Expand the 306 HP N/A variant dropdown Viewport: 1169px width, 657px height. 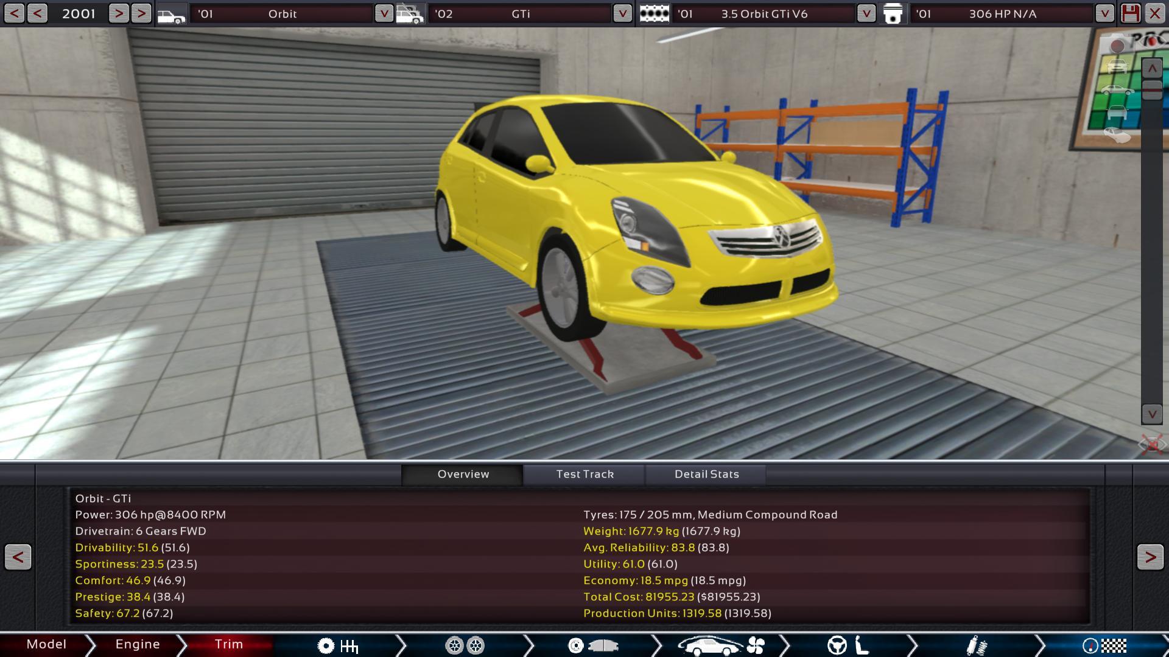pos(1104,13)
